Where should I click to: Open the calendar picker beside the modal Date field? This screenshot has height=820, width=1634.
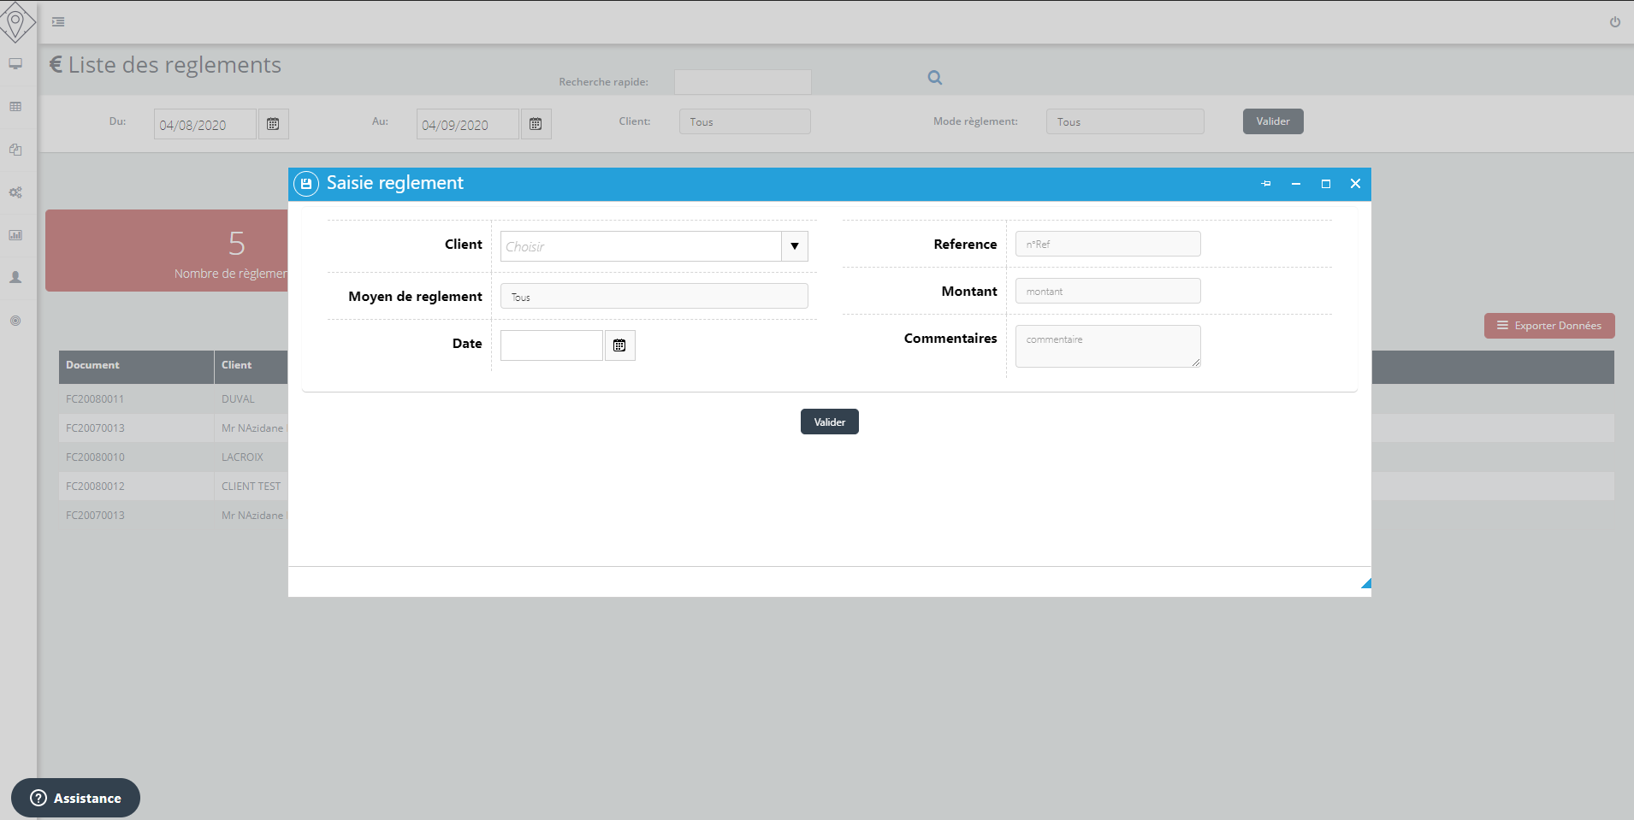(619, 345)
